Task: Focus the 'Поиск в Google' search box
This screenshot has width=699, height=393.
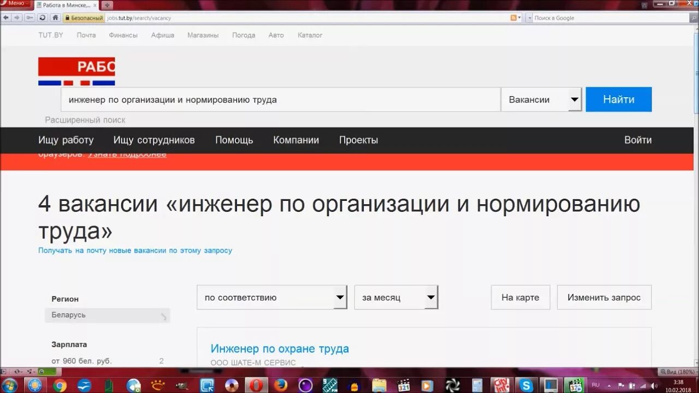Action: coord(612,18)
